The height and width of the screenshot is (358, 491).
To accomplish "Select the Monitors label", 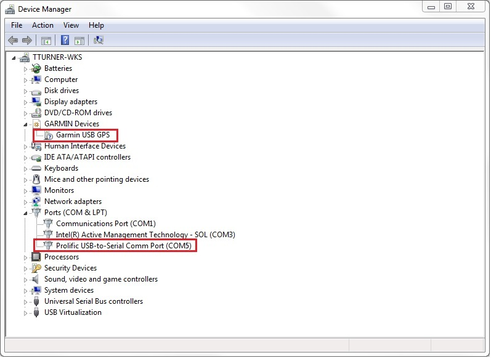I will click(x=59, y=190).
